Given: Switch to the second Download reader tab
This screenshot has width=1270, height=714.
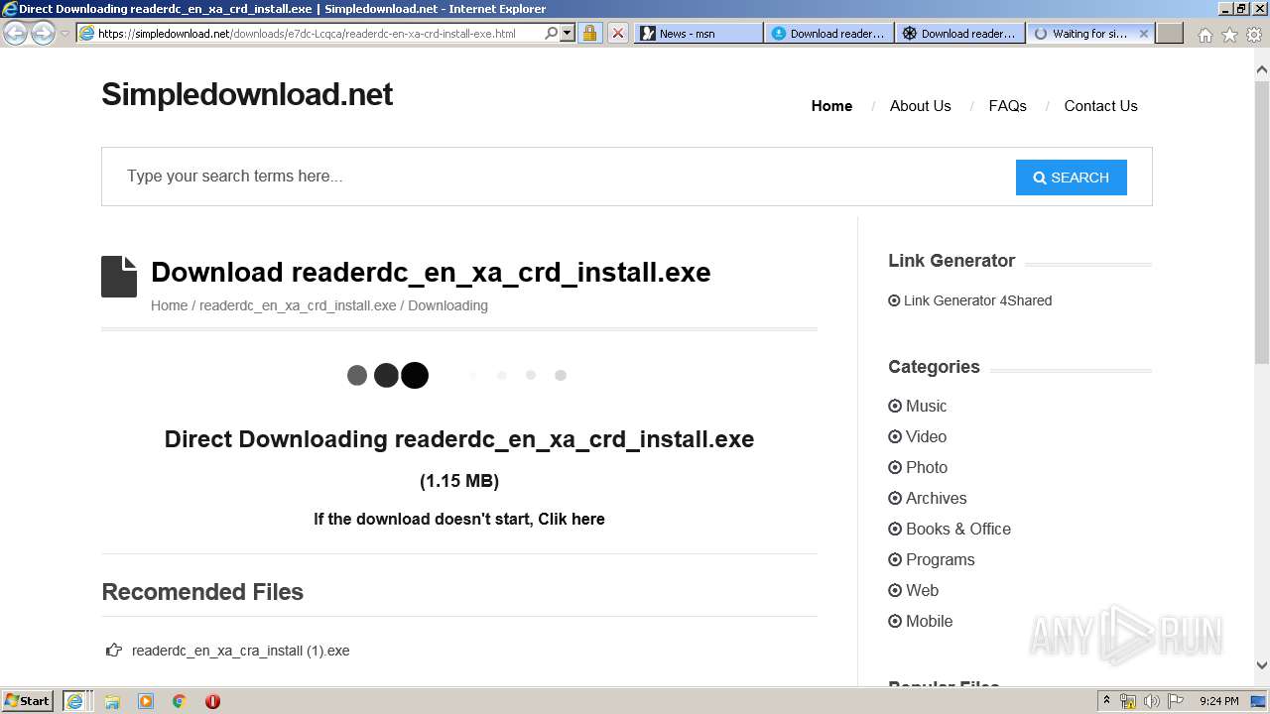Looking at the screenshot, I should pyautogui.click(x=959, y=33).
